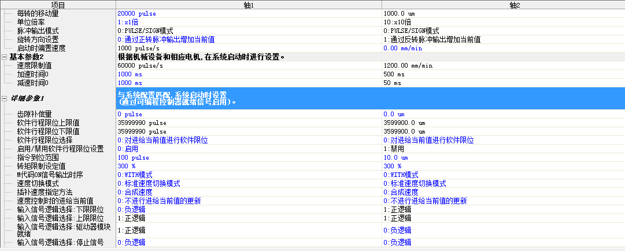Change axis 2 旋转方向设置 value
The height and width of the screenshot is (251, 625).
(x=503, y=39)
